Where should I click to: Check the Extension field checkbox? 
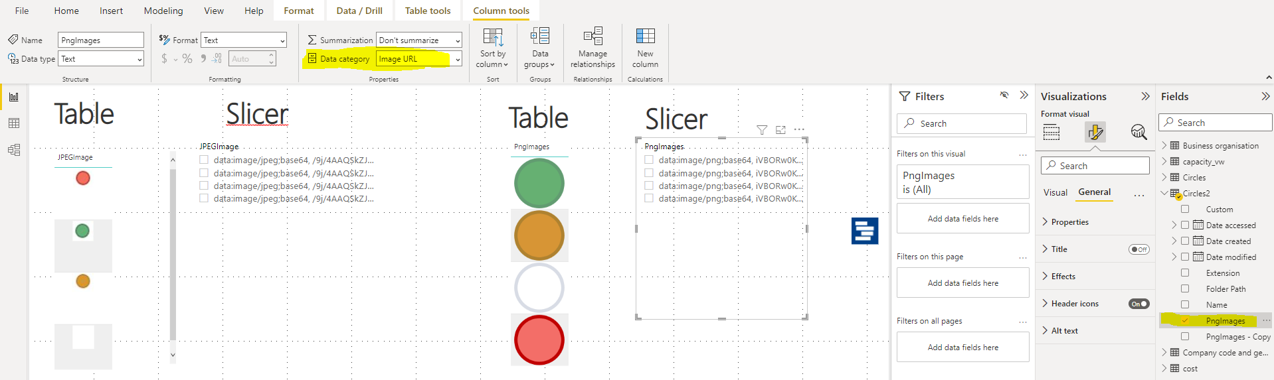coord(1185,273)
